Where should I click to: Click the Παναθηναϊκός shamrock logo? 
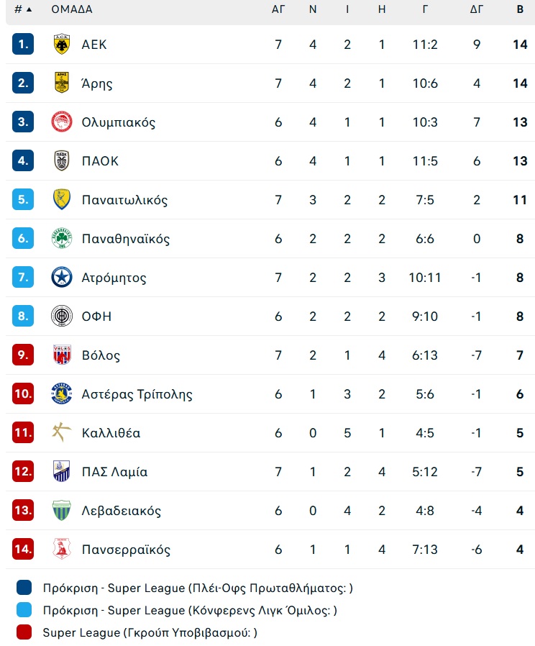tap(62, 238)
